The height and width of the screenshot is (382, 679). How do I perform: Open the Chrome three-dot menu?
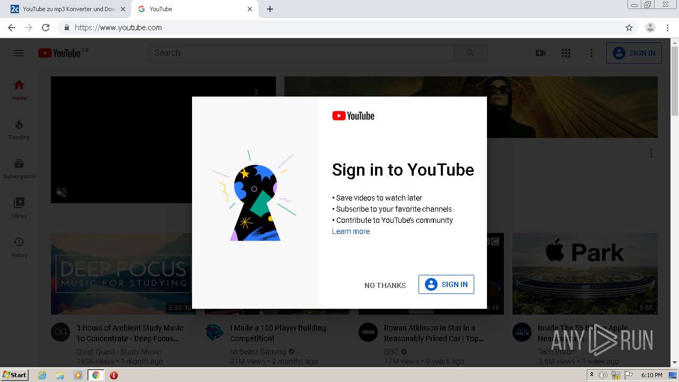[x=668, y=28]
